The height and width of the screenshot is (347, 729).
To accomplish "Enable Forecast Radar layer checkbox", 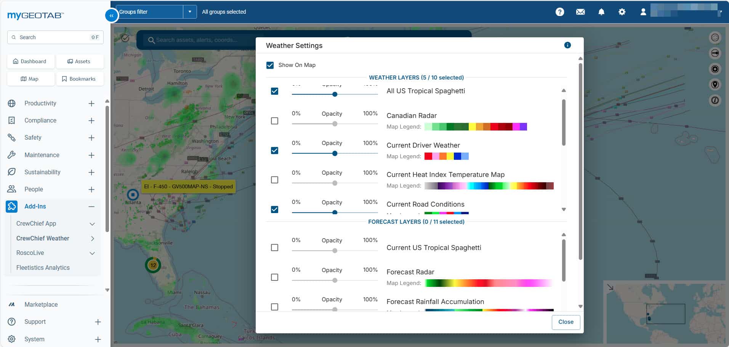I will point(274,277).
